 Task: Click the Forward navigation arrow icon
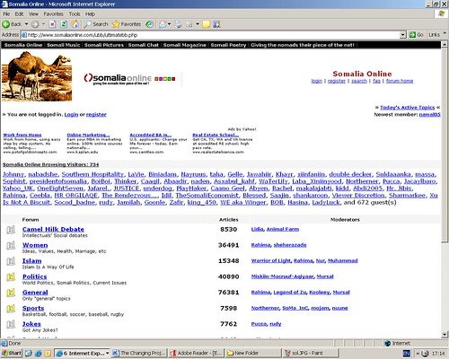pyautogui.click(x=35, y=24)
